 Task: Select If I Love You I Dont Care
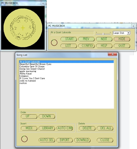tap(66, 78)
